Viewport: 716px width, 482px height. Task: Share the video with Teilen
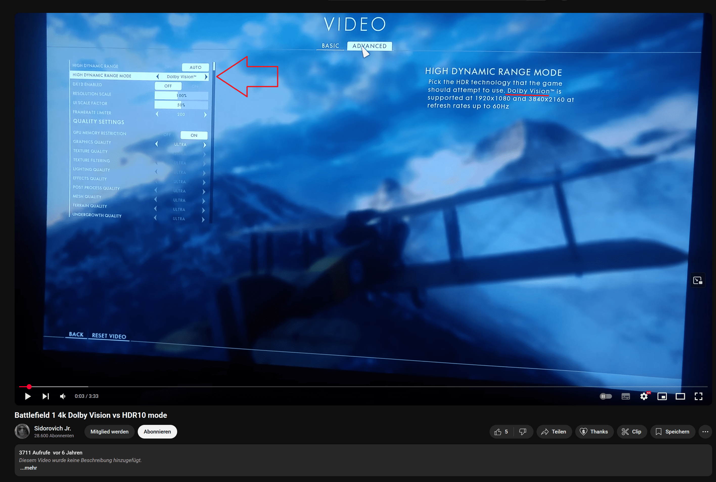554,432
